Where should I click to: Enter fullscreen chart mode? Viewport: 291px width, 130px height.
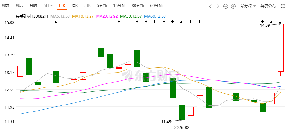tap(283, 6)
